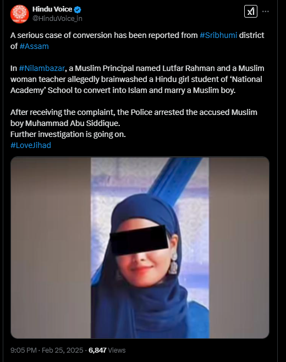Open the Hindu Voice display name
The image size is (286, 362).
[x=52, y=9]
